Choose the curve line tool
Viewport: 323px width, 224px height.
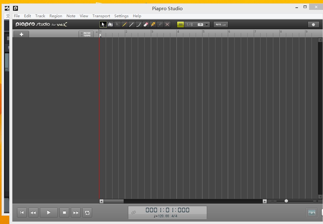[x=139, y=25]
